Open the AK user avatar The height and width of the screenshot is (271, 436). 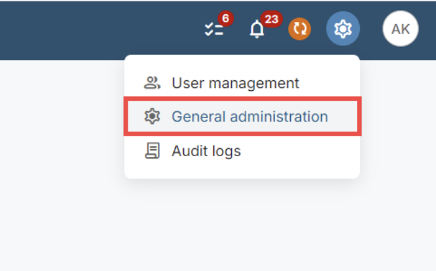[x=401, y=29]
